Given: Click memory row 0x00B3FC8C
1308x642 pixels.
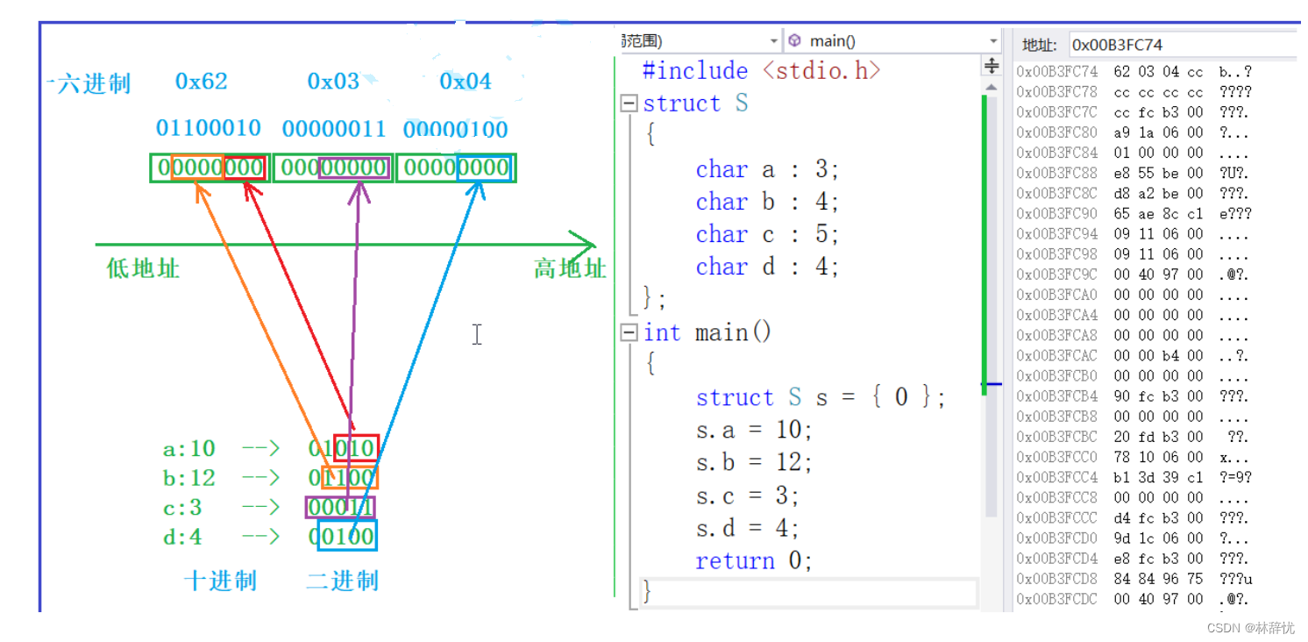Looking at the screenshot, I should (1134, 193).
